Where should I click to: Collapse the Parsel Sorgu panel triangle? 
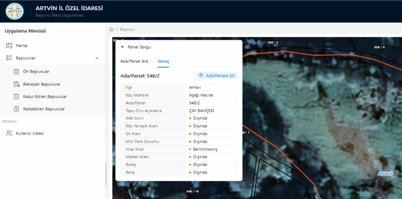click(x=122, y=47)
